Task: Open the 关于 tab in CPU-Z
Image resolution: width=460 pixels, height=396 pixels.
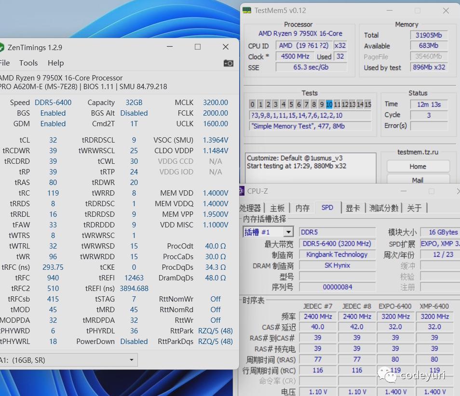Action: (x=414, y=208)
